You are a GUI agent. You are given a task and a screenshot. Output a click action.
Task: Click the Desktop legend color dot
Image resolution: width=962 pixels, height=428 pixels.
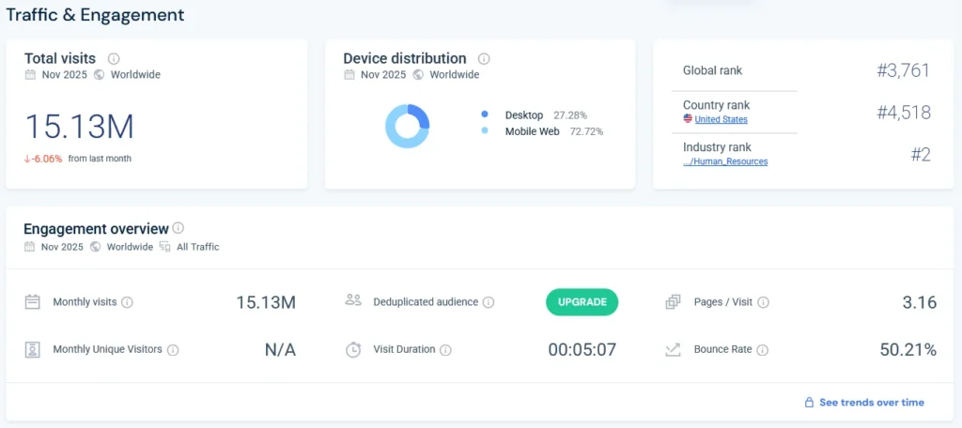[x=485, y=115]
